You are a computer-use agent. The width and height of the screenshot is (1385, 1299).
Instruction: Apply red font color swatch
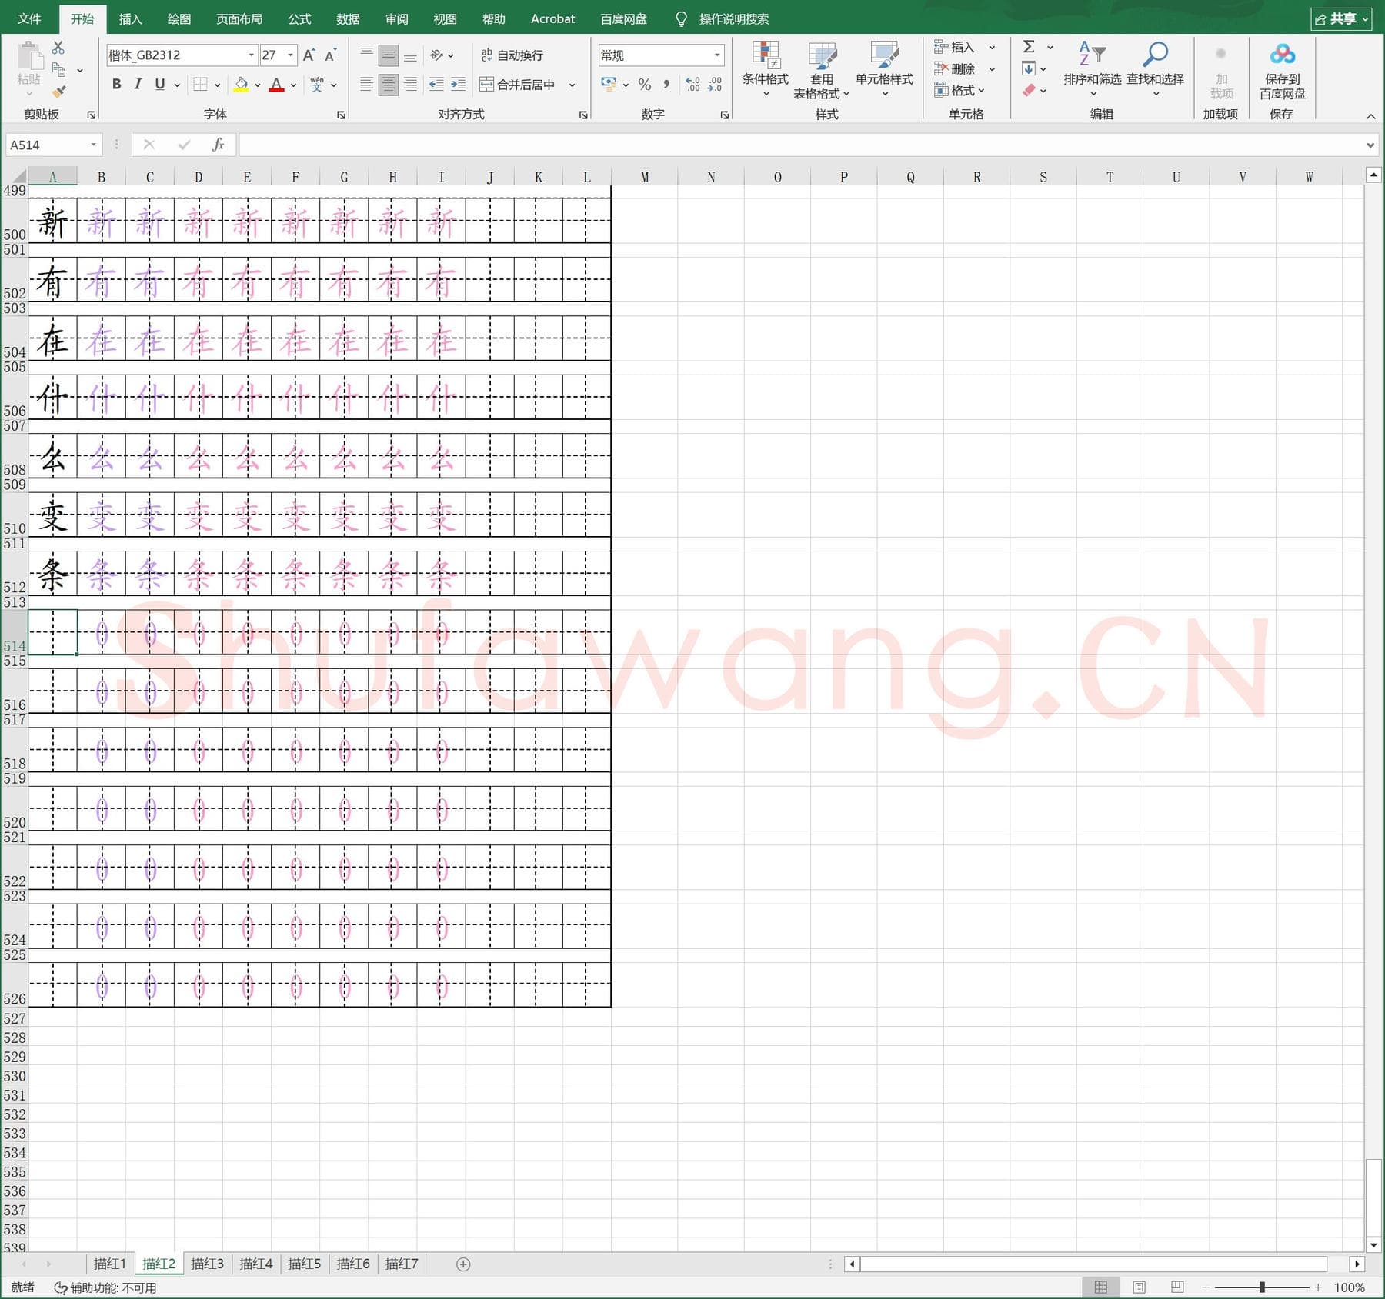tap(277, 85)
